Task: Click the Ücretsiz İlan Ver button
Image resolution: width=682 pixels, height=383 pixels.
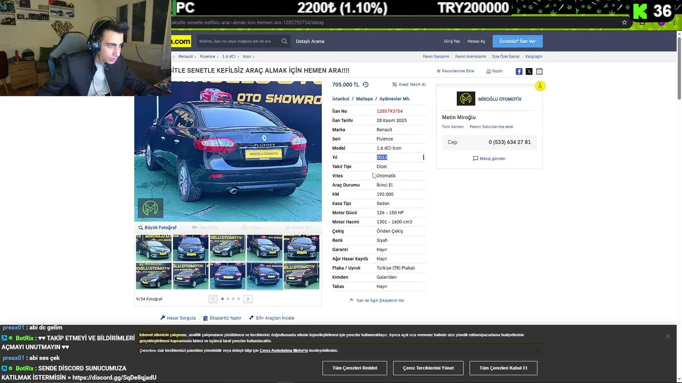Action: coord(517,41)
